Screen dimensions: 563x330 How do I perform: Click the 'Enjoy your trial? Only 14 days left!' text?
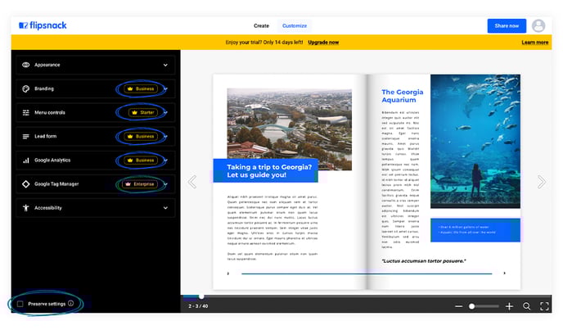coord(263,43)
